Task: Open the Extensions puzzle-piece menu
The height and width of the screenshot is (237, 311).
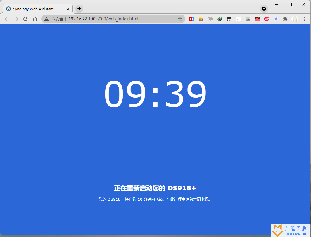Action: coord(285,19)
